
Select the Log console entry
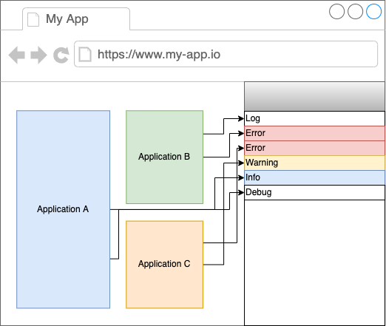(x=314, y=118)
